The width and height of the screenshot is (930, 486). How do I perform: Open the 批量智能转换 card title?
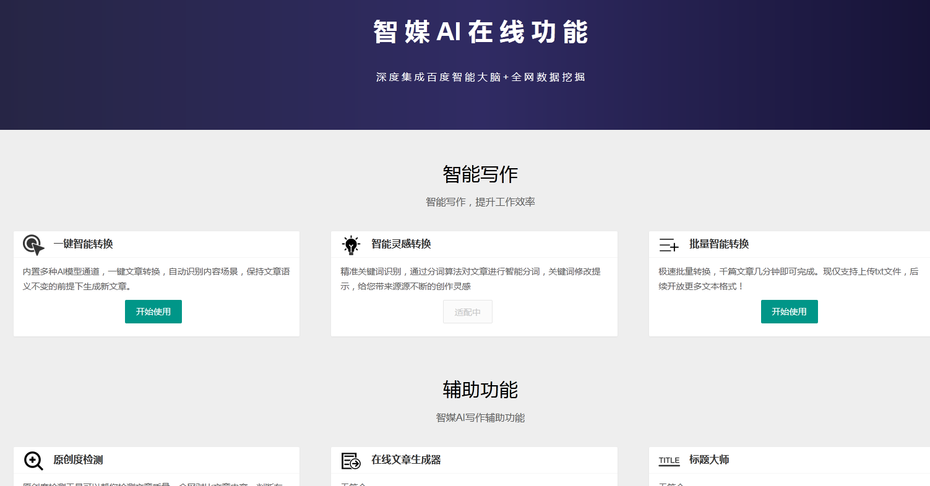tap(719, 244)
